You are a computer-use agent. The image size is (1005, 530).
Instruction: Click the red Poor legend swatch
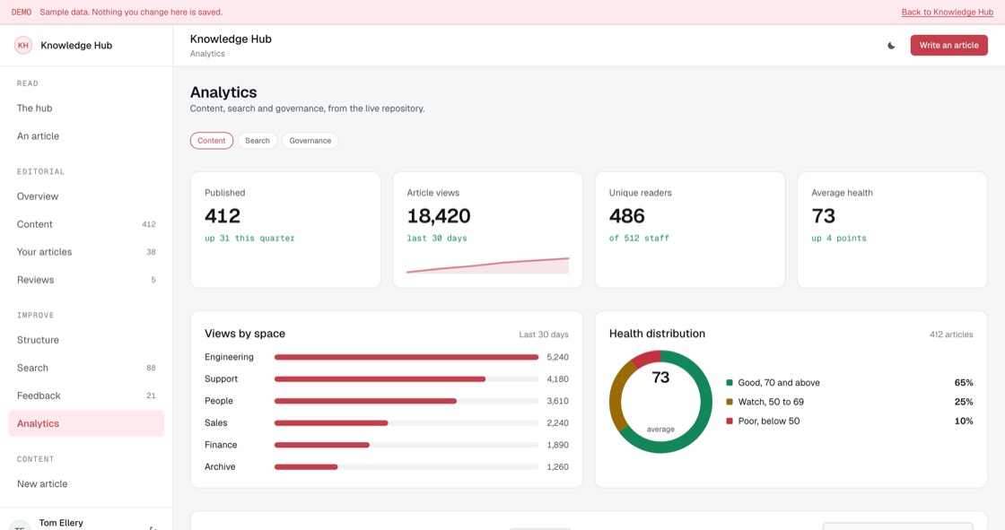tap(730, 421)
